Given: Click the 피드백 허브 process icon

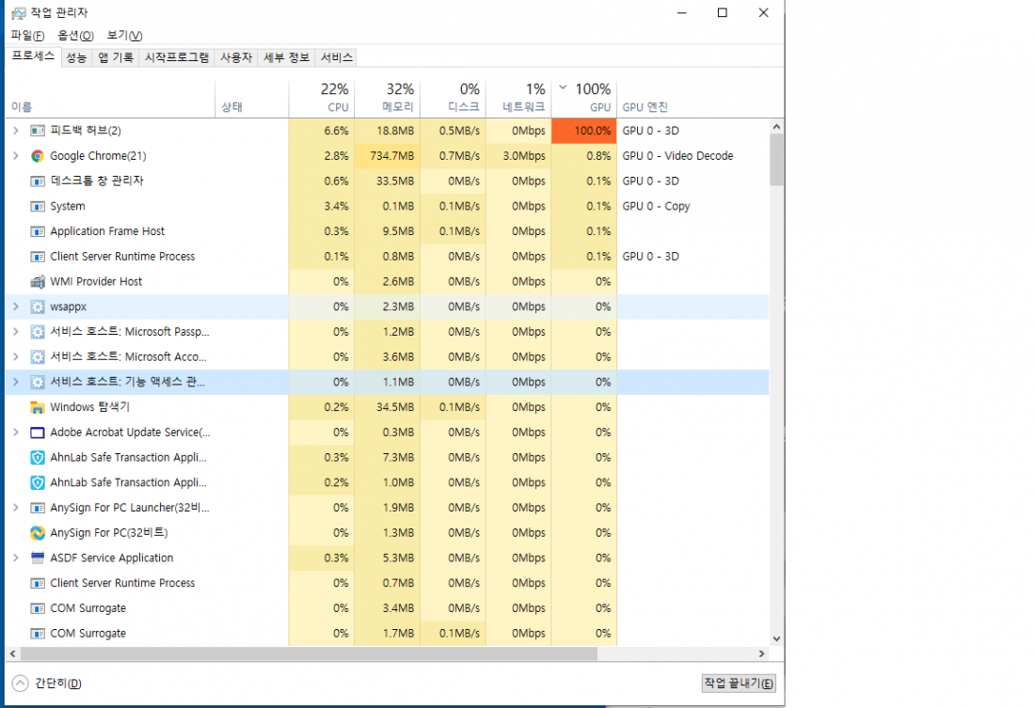Looking at the screenshot, I should coord(38,131).
